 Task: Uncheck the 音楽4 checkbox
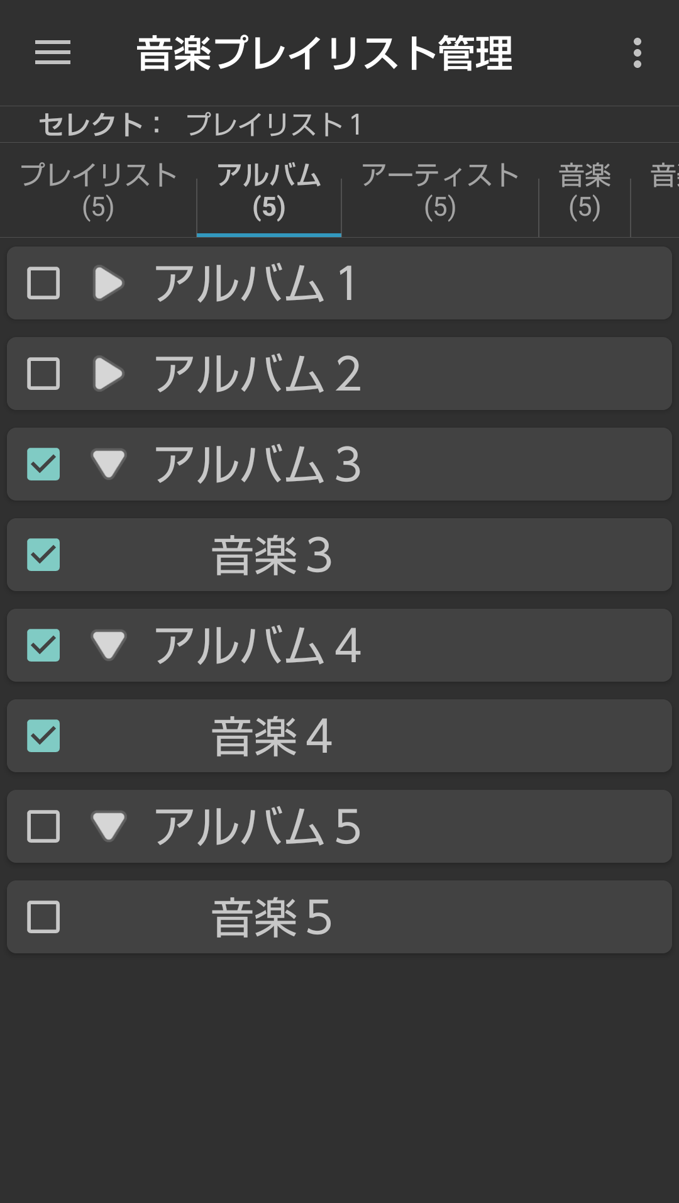tap(43, 736)
